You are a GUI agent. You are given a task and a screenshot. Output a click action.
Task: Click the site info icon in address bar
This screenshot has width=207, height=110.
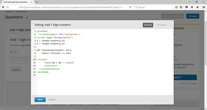point(7,7)
